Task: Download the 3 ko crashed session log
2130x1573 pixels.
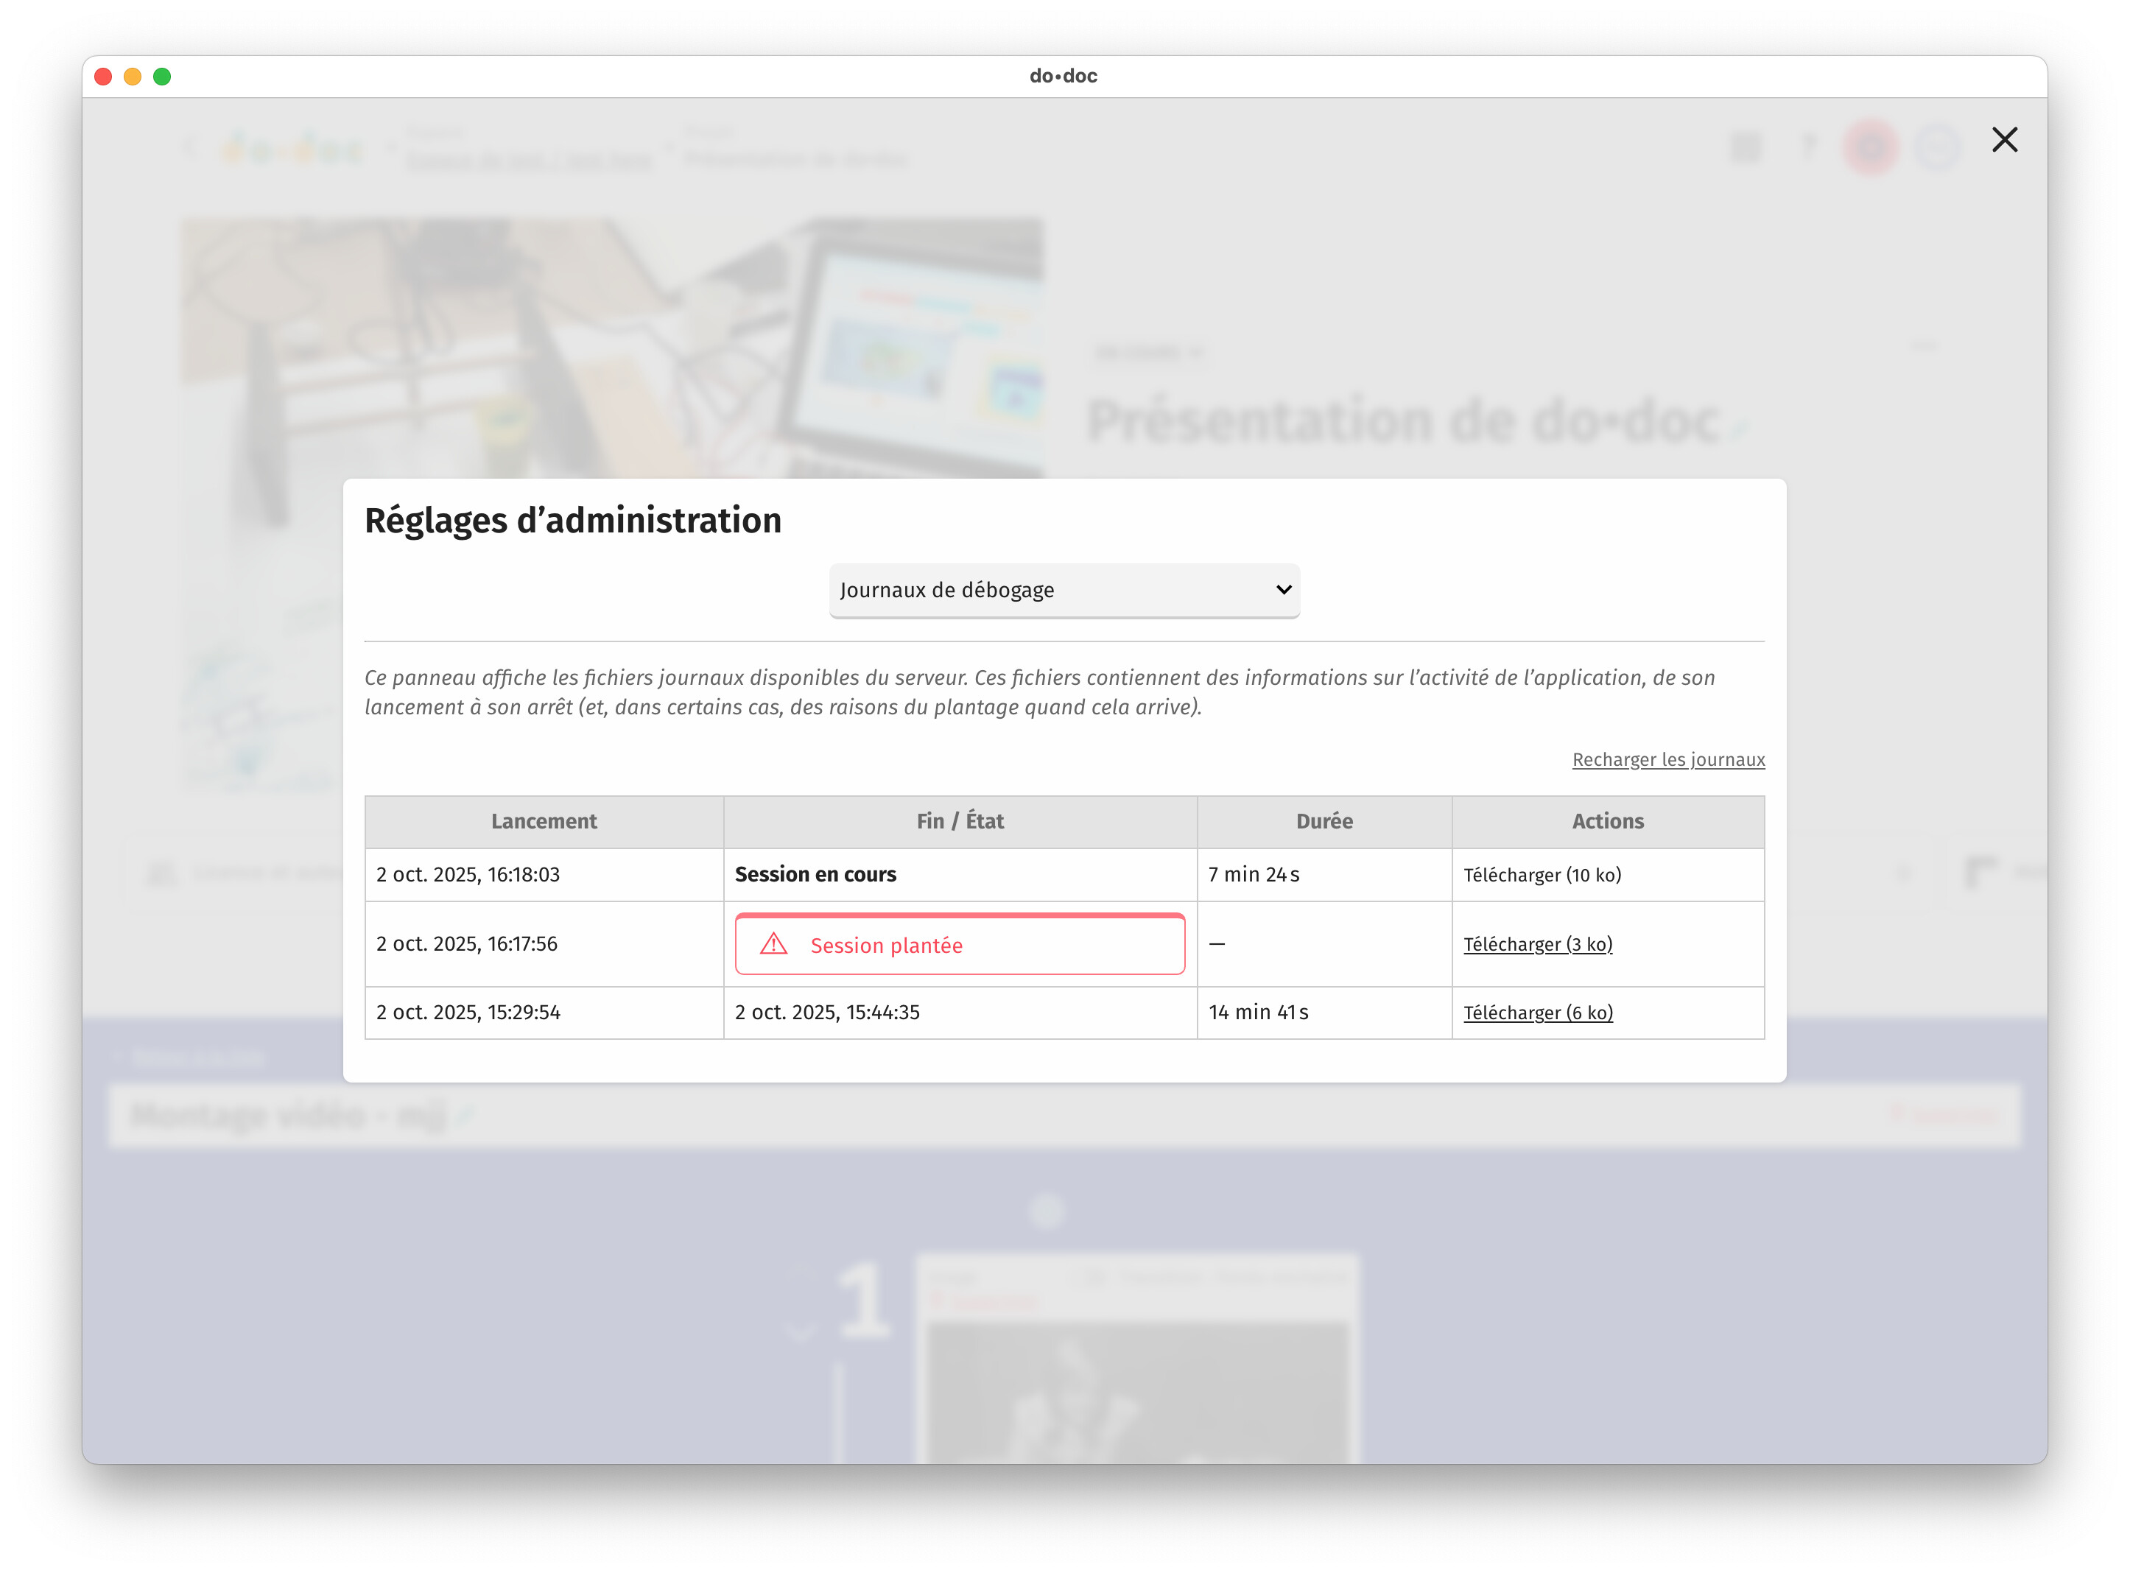Action: click(1537, 943)
